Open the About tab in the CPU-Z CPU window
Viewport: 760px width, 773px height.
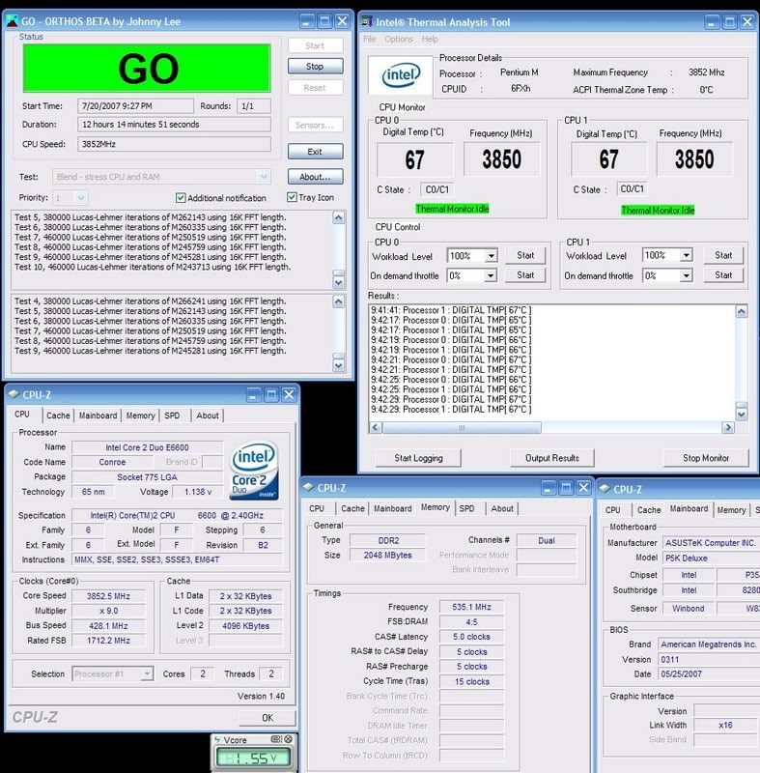pyautogui.click(x=208, y=415)
